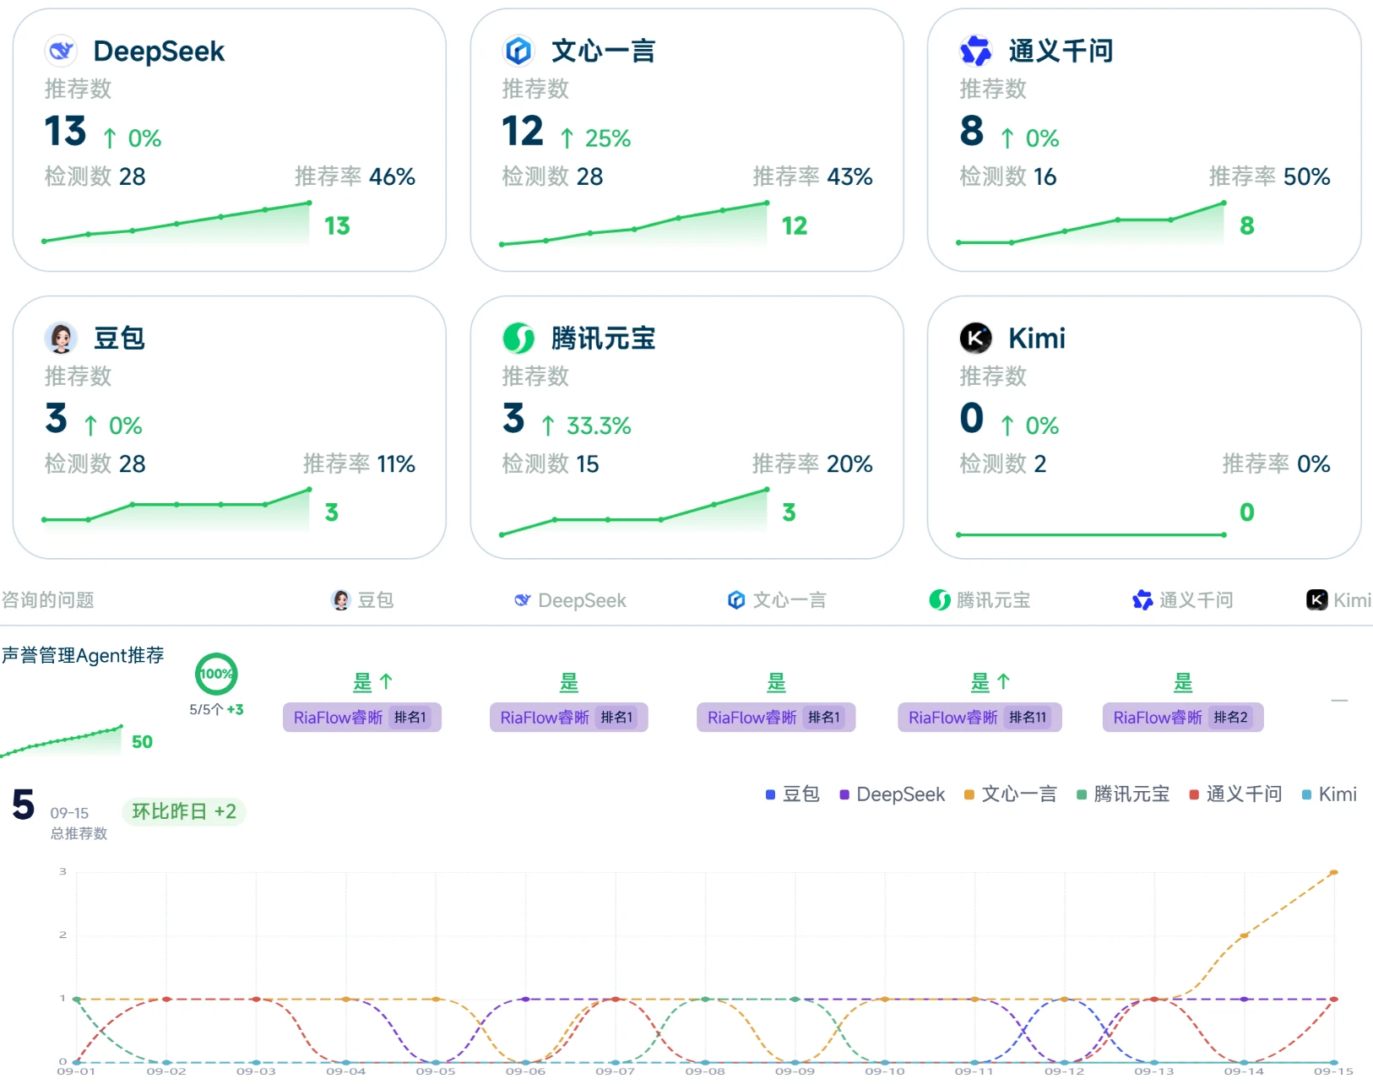Click the up arrow beside 0% in Kimi card

1007,425
